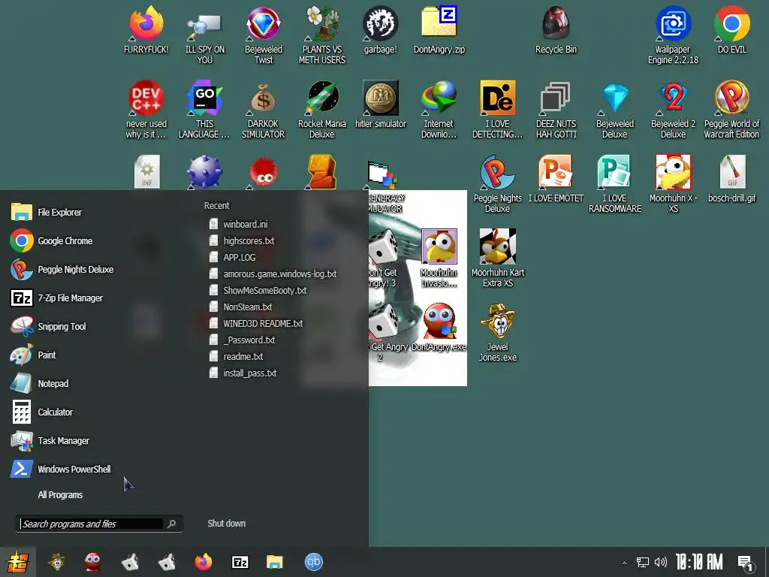769x577 pixels.
Task: Open DEEZ NUTS HAH GOTTI icon
Action: pyautogui.click(x=556, y=110)
